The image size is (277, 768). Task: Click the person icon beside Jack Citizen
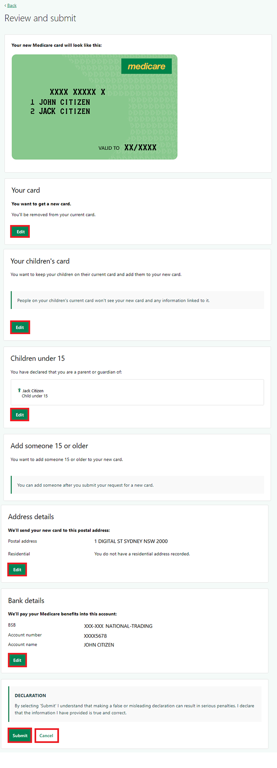coord(19,390)
